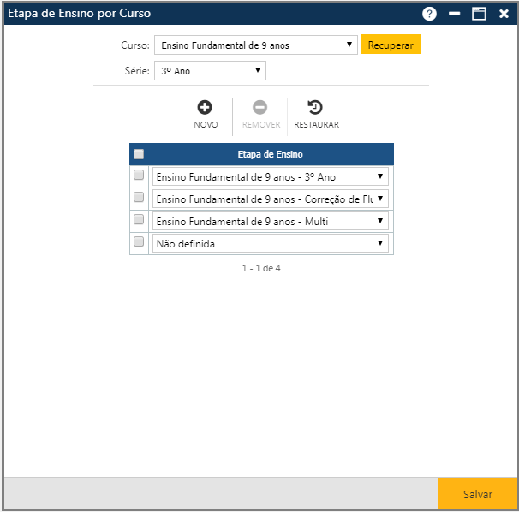Viewport: 519px width, 512px height.
Task: Click the Salvar button
Action: pos(477,494)
